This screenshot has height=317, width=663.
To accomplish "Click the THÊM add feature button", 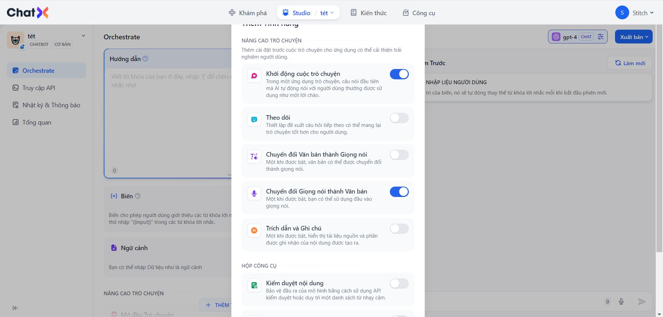I will [x=216, y=305].
